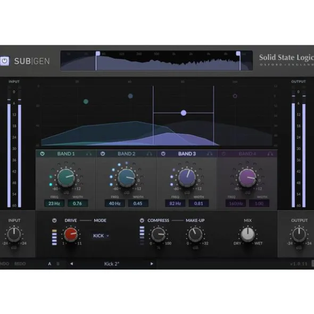
Task: Click the COMPRESS amount knob
Action: (x=159, y=234)
